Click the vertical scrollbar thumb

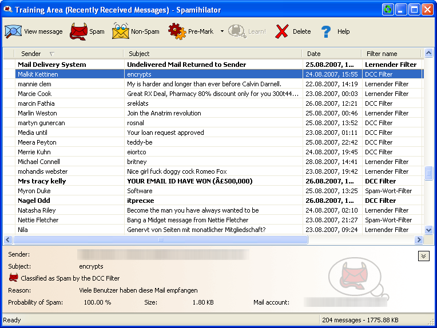429,174
